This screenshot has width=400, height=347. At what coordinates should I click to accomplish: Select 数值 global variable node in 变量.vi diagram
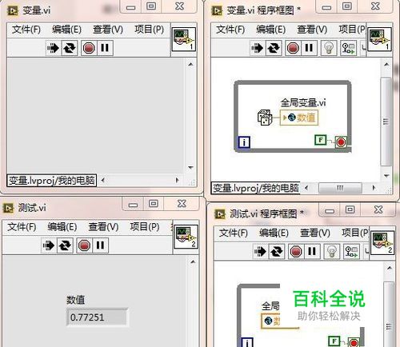coord(299,118)
